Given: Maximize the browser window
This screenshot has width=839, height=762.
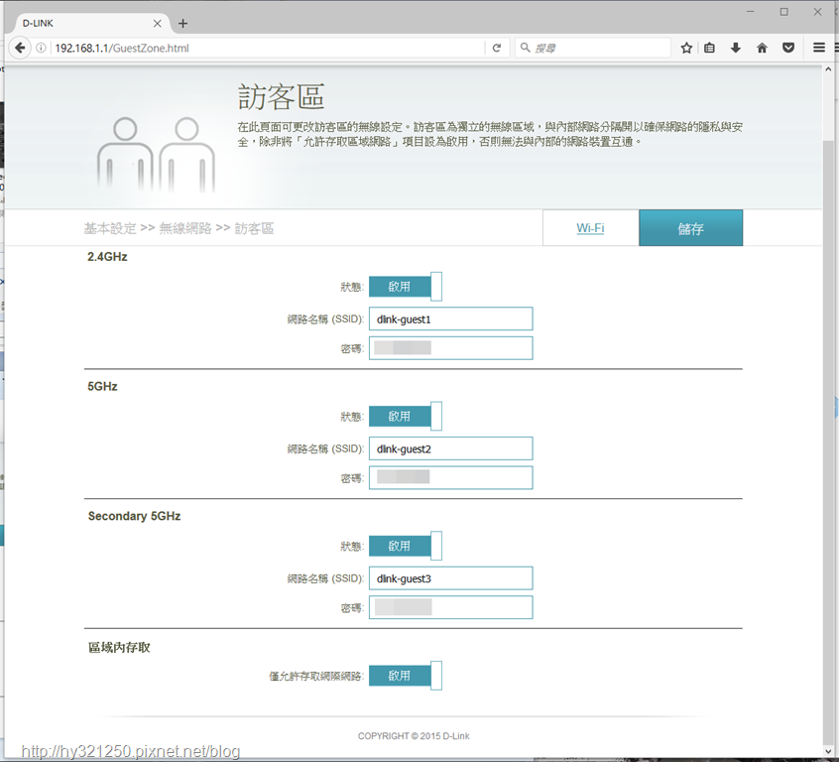Looking at the screenshot, I should click(783, 11).
